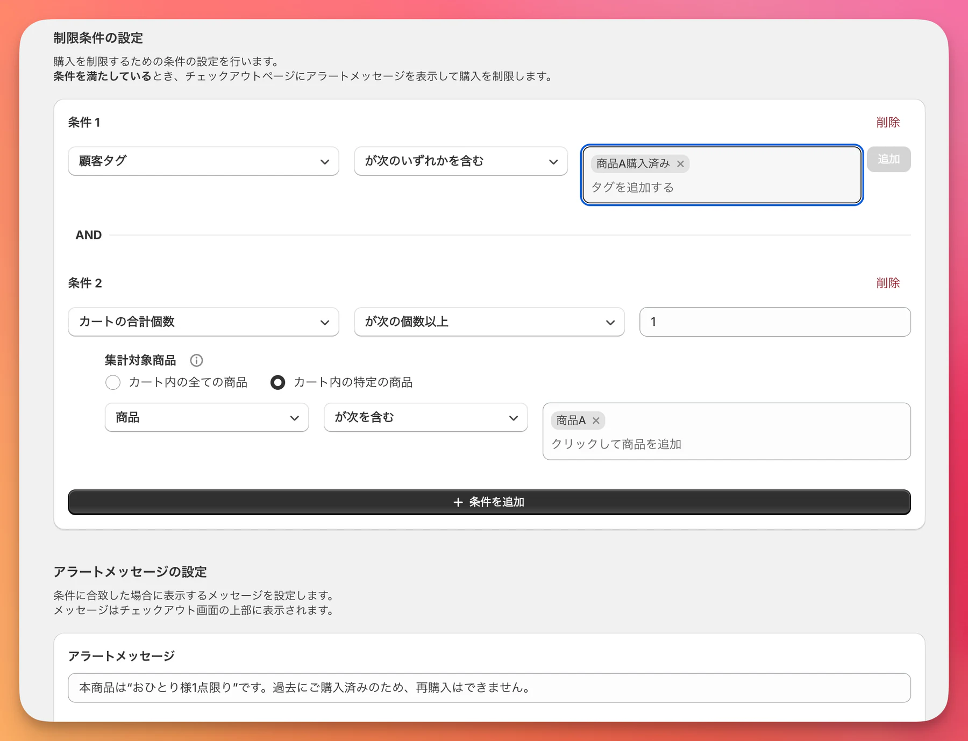This screenshot has width=968, height=741.
Task: Delete 条件 2 with 削除 link
Action: coord(888,283)
